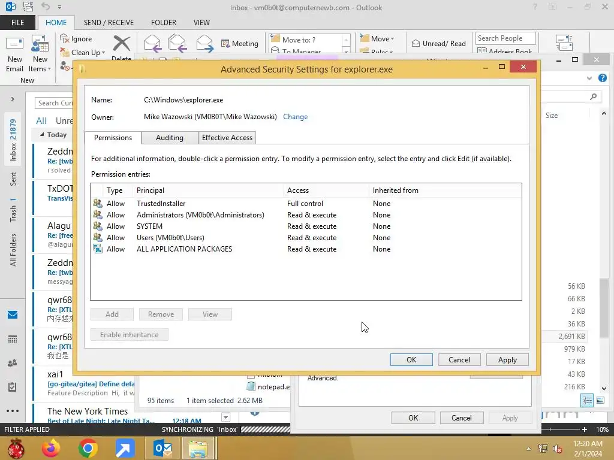This screenshot has height=460, width=614.
Task: Collapse the Today message group
Action: tap(42, 135)
